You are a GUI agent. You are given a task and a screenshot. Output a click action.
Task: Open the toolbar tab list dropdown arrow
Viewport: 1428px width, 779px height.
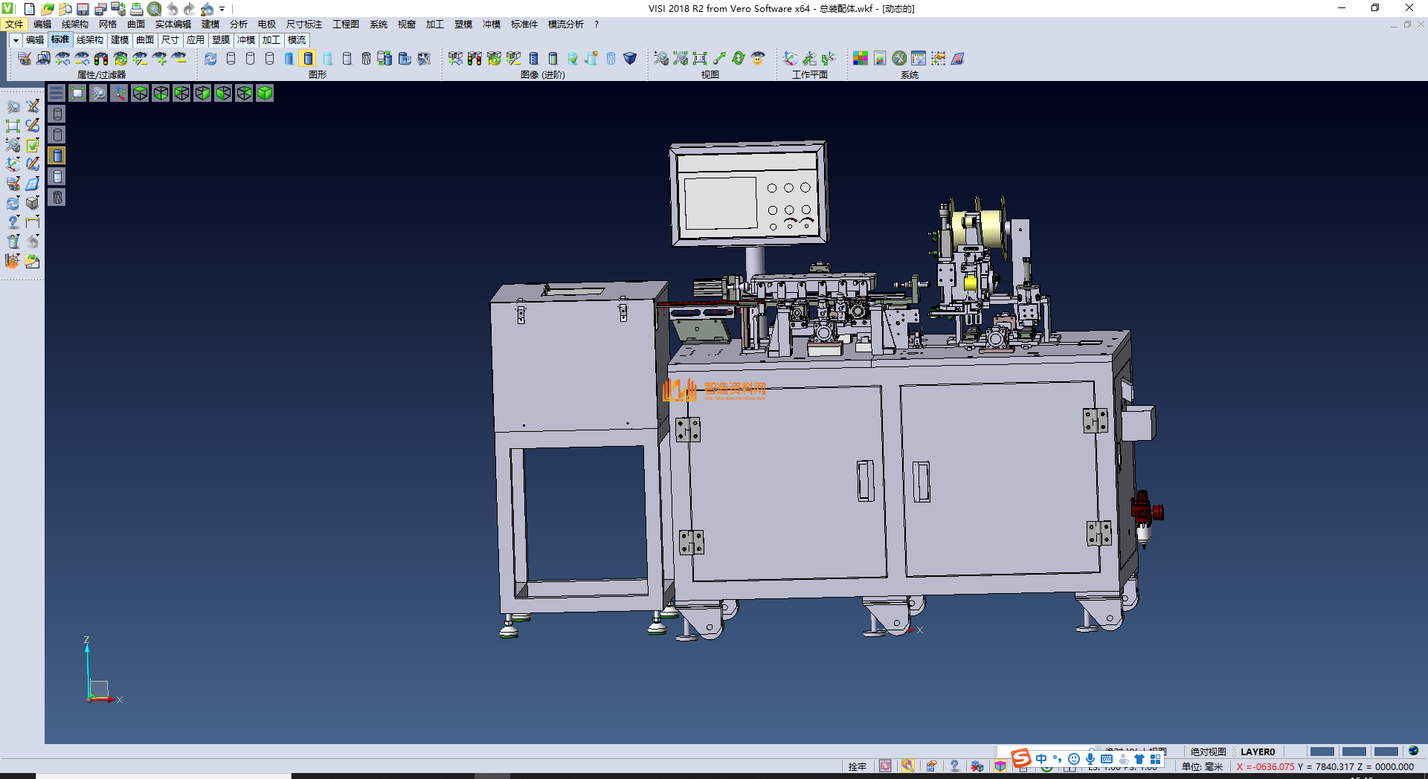(15, 40)
